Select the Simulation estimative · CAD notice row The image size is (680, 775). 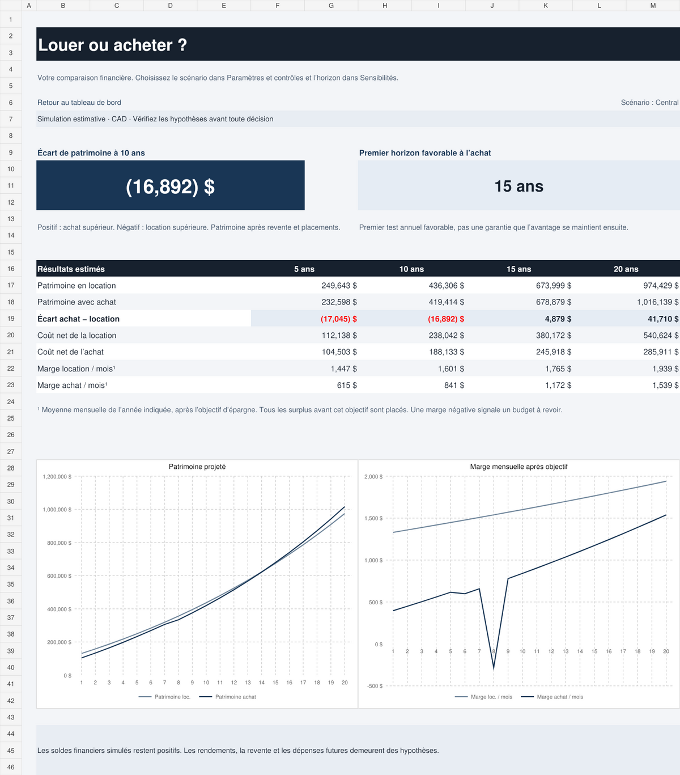(x=358, y=119)
